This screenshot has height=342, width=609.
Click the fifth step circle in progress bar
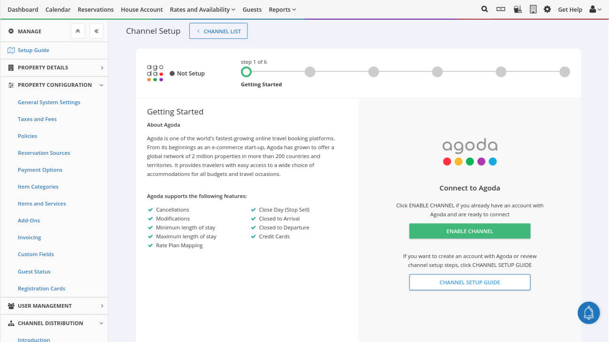(x=501, y=72)
